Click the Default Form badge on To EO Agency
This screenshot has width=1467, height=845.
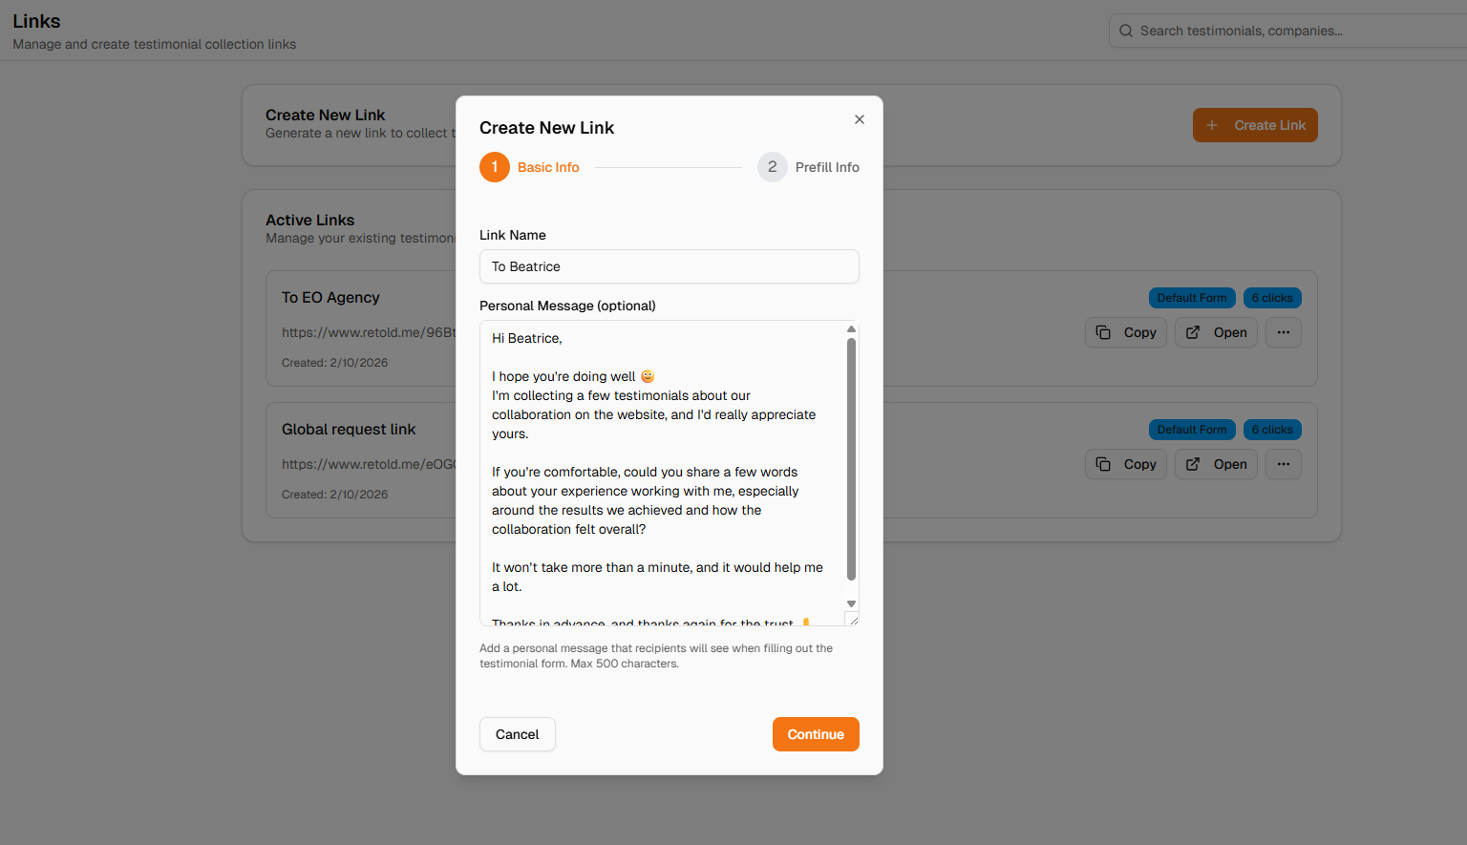[1192, 297]
